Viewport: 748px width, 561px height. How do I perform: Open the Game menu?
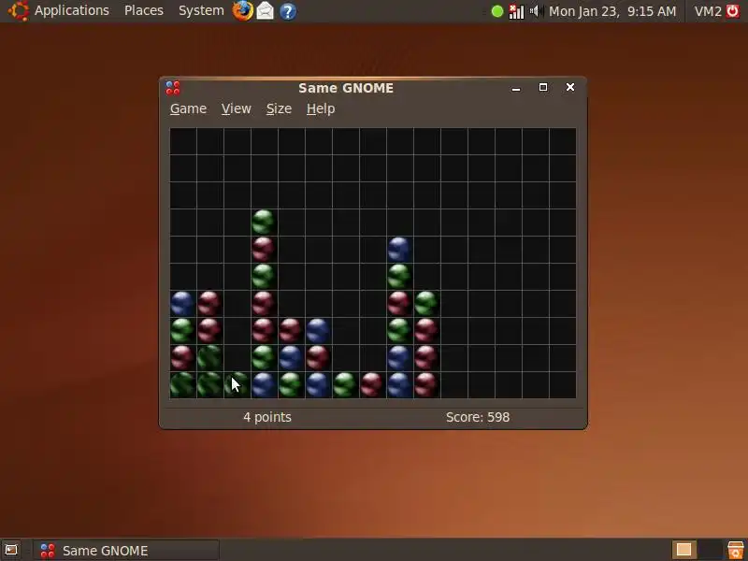point(188,108)
